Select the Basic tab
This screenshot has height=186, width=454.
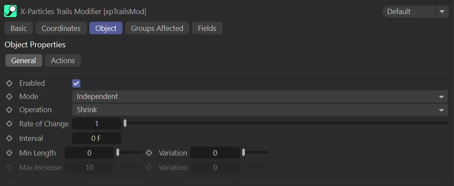[19, 28]
